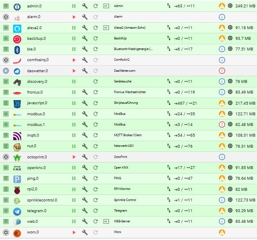Image resolution: width=257 pixels, height=240 pixels.
Task: Start the alarm.0 instance
Action: 74,17
